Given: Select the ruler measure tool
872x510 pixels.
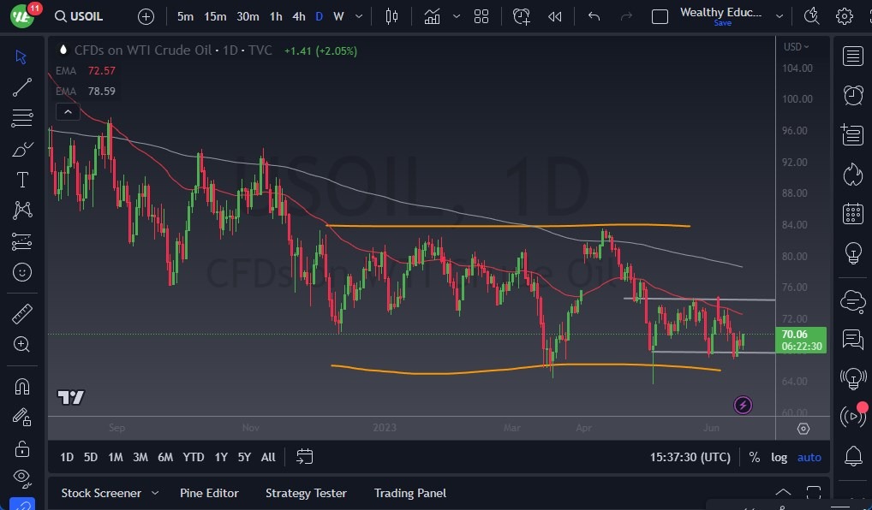Looking at the screenshot, I should pos(22,314).
